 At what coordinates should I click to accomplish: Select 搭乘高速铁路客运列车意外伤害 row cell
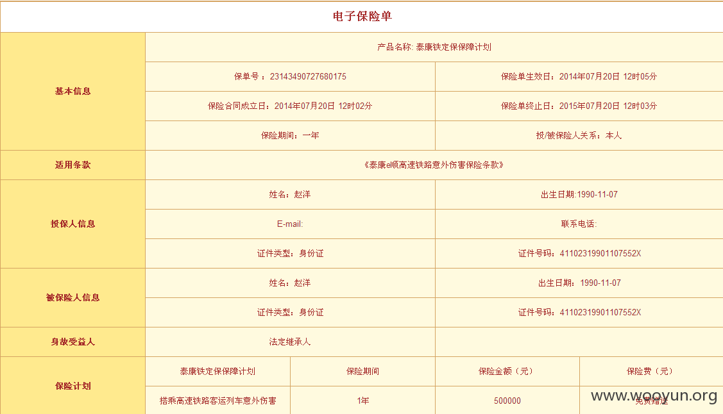point(217,401)
